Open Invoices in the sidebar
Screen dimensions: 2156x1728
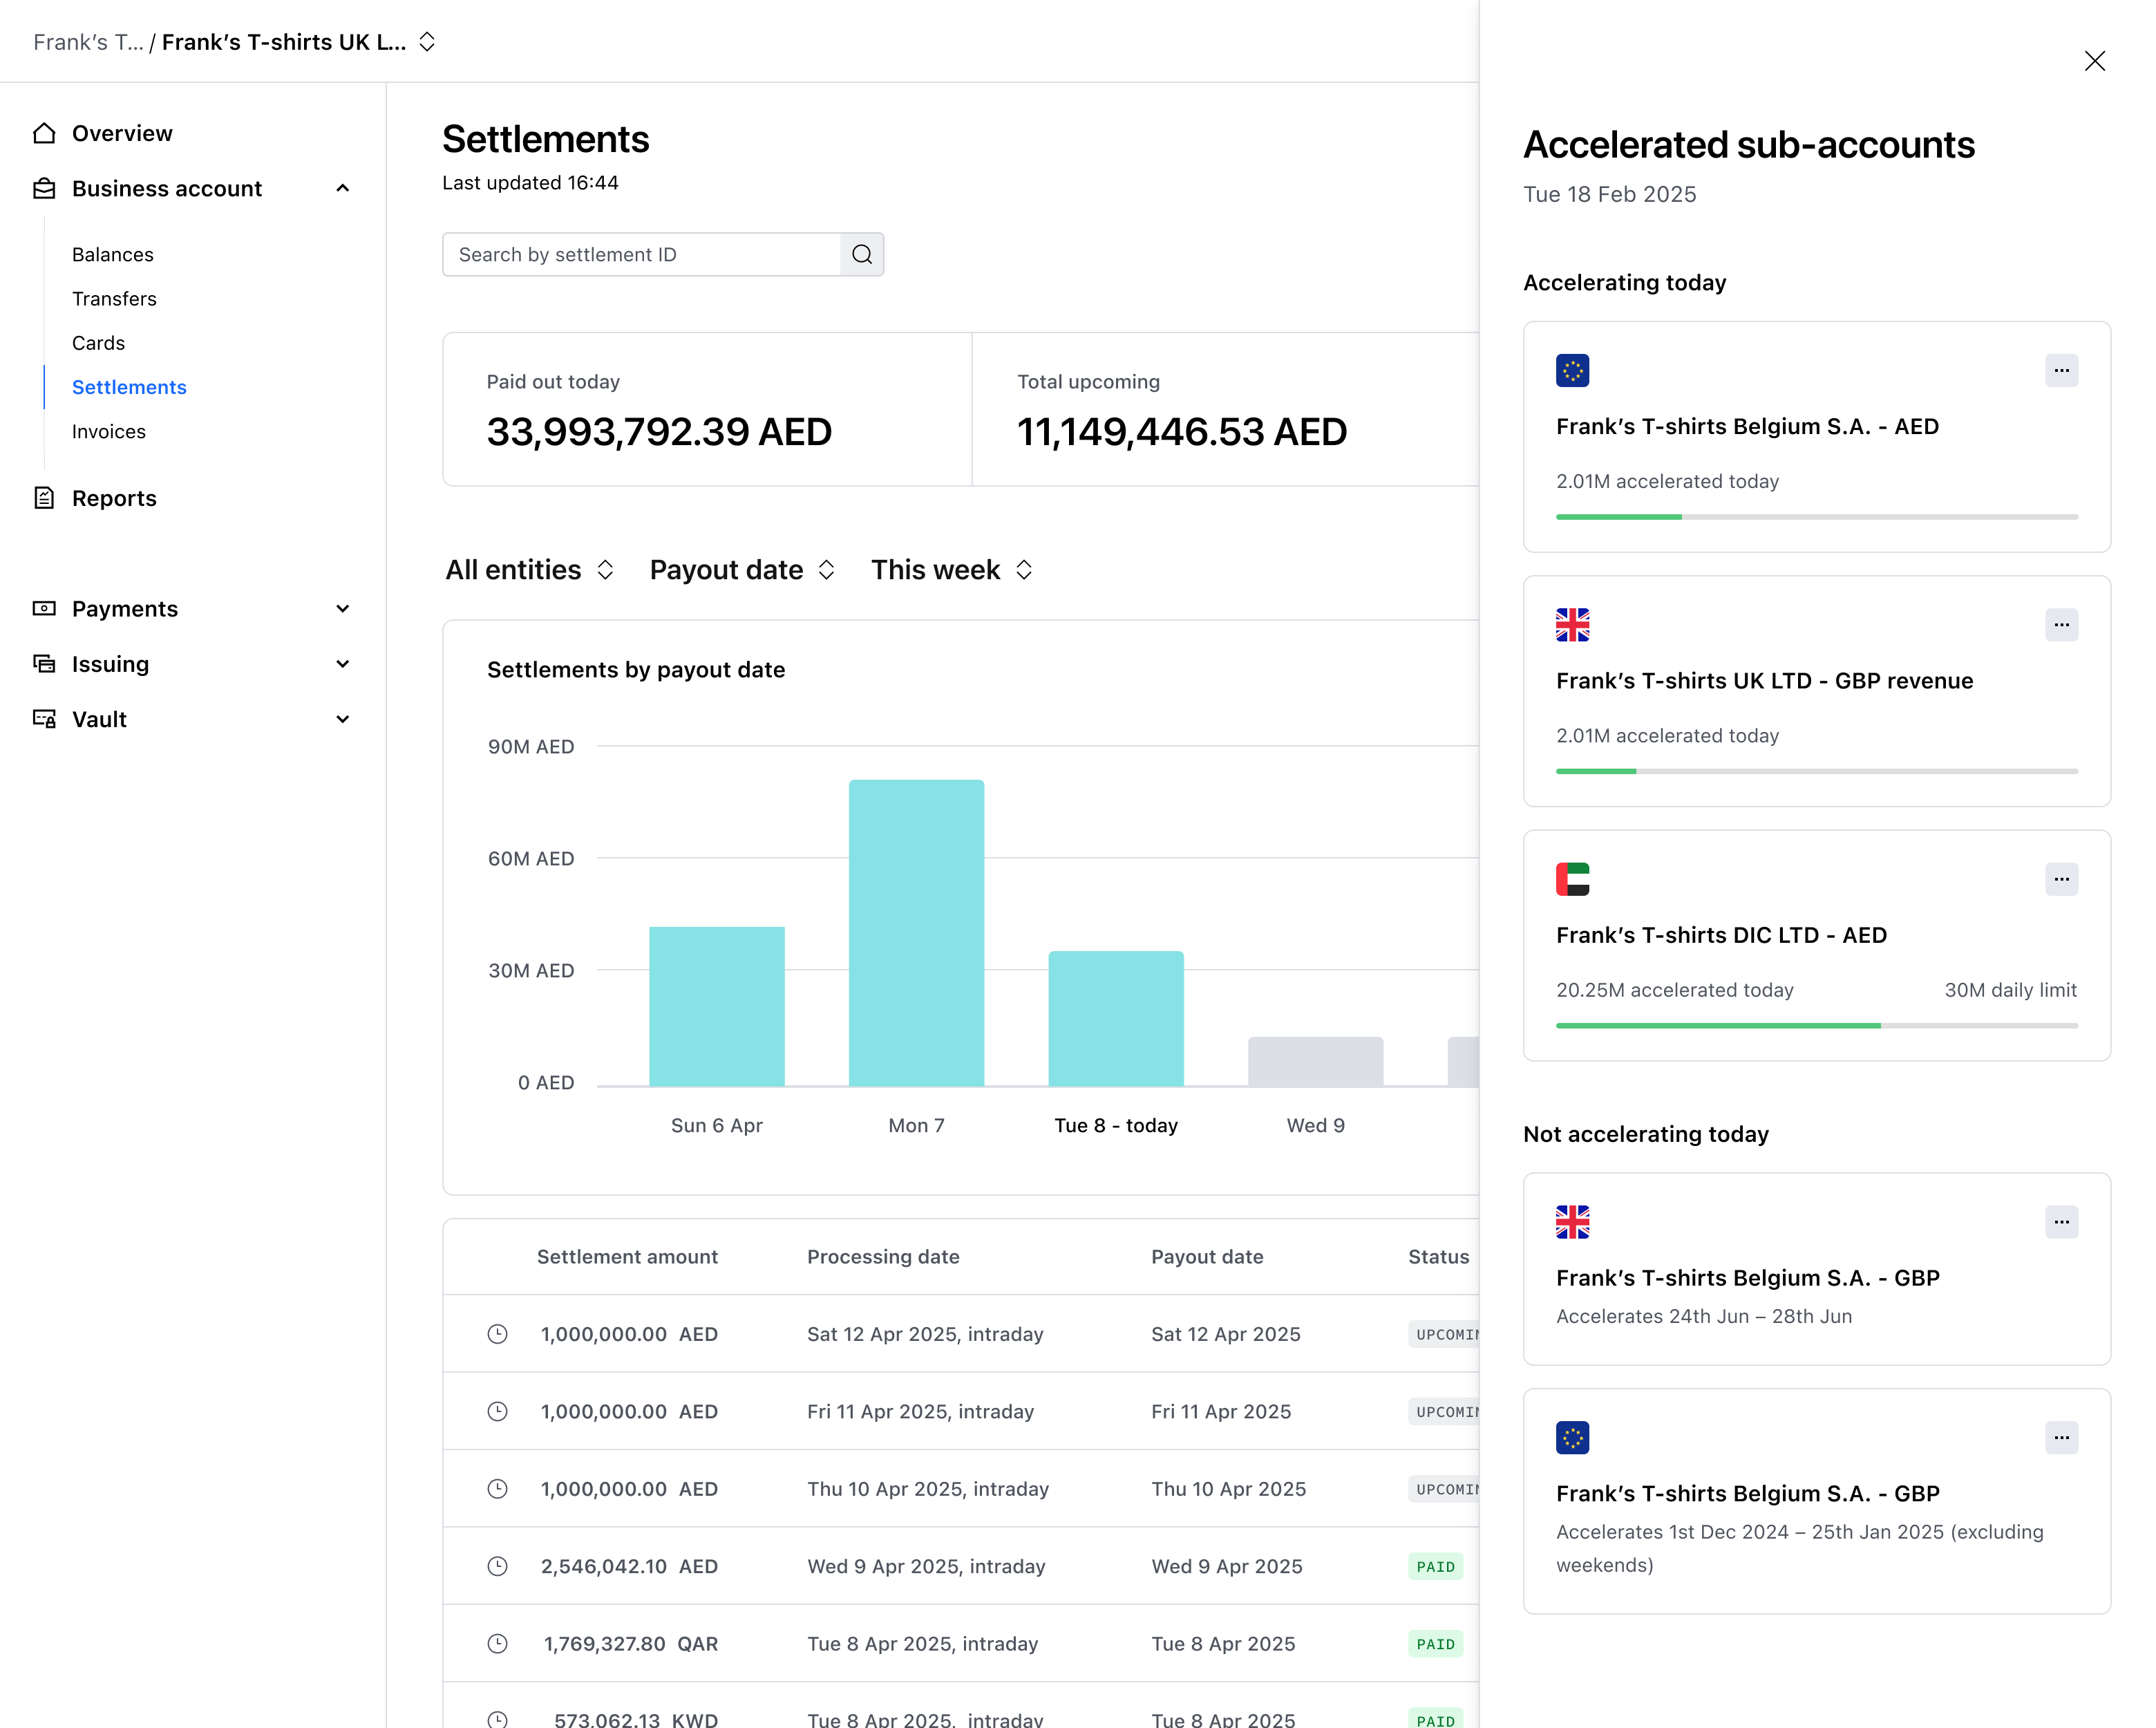(x=108, y=431)
